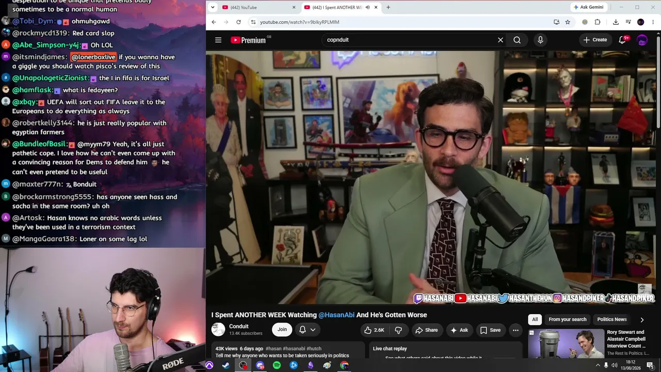Open the 'Rory Stewart and Alastair Campbell' video title

tap(626, 339)
